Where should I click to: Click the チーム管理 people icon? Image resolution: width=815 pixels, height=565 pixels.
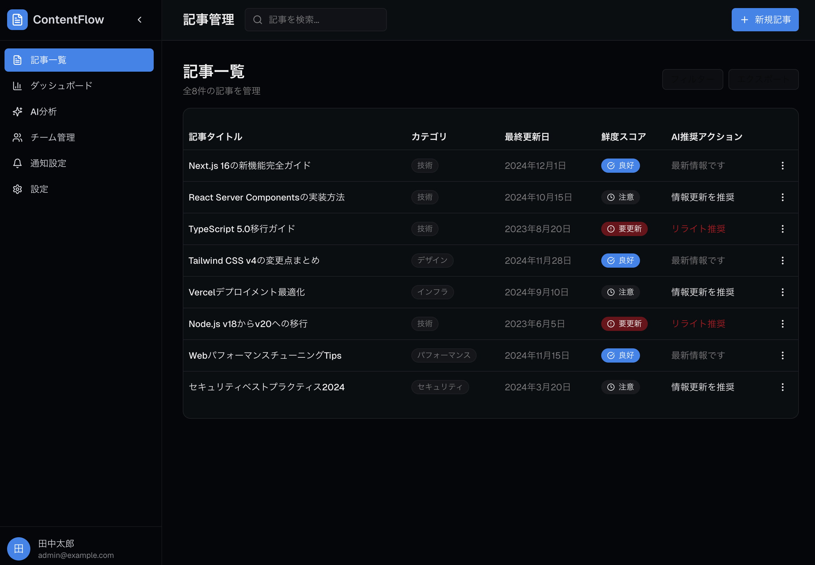[17, 137]
